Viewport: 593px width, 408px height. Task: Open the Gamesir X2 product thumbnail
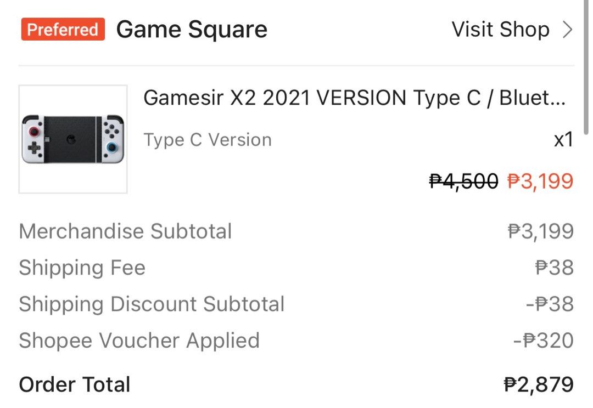pos(73,139)
